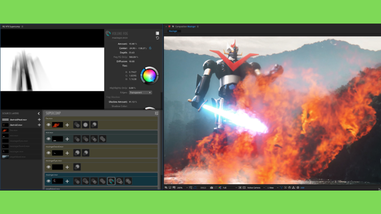Select the highlighted Volume Fog effect on mazinger.mov
This screenshot has width=381, height=214.
[111, 181]
